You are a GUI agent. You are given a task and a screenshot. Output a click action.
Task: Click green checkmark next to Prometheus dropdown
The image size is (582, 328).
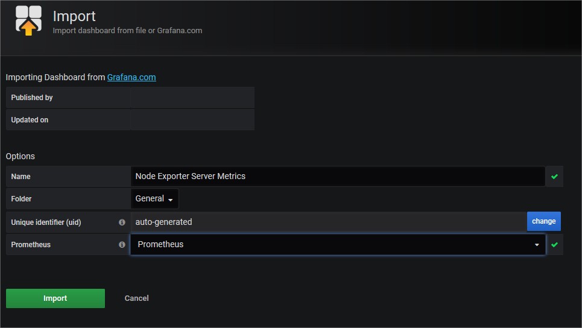pos(554,245)
